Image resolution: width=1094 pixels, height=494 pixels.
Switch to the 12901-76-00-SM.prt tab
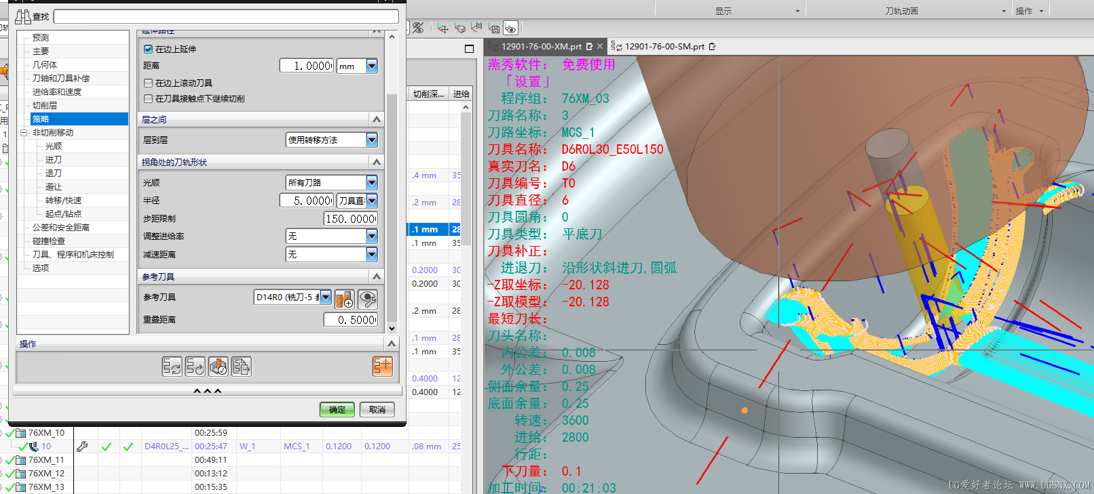pyautogui.click(x=663, y=47)
